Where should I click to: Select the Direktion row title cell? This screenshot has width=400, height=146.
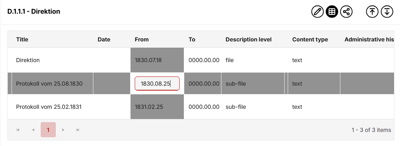coord(28,60)
